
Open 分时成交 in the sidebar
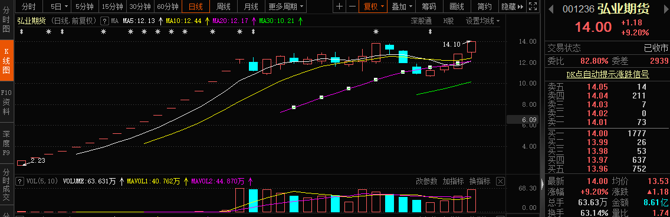[x=6, y=185]
